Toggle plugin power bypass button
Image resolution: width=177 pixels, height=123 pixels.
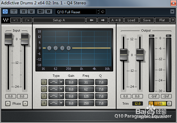point(5,12)
